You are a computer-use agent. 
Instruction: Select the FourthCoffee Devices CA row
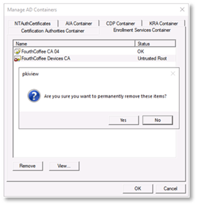[95, 58]
